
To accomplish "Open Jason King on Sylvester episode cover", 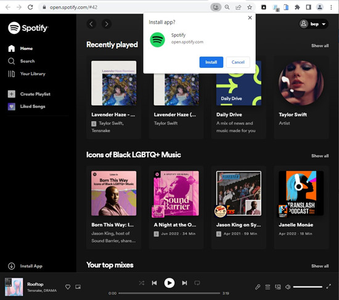I will coord(239,193).
